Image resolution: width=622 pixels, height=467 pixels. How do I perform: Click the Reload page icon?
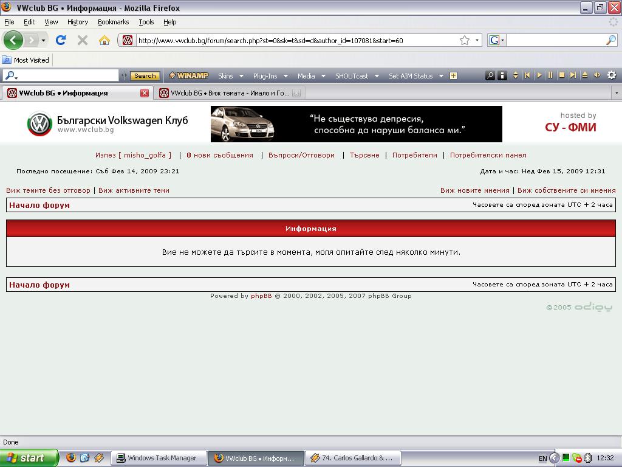point(61,40)
